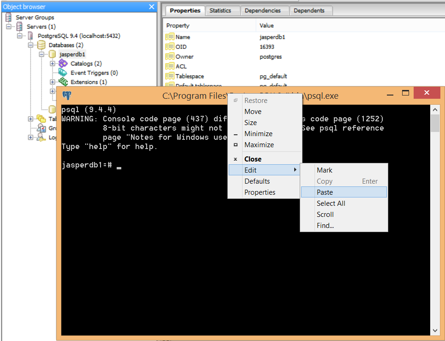Select Close in the system menu
Image resolution: width=445 pixels, height=341 pixels.
point(265,159)
